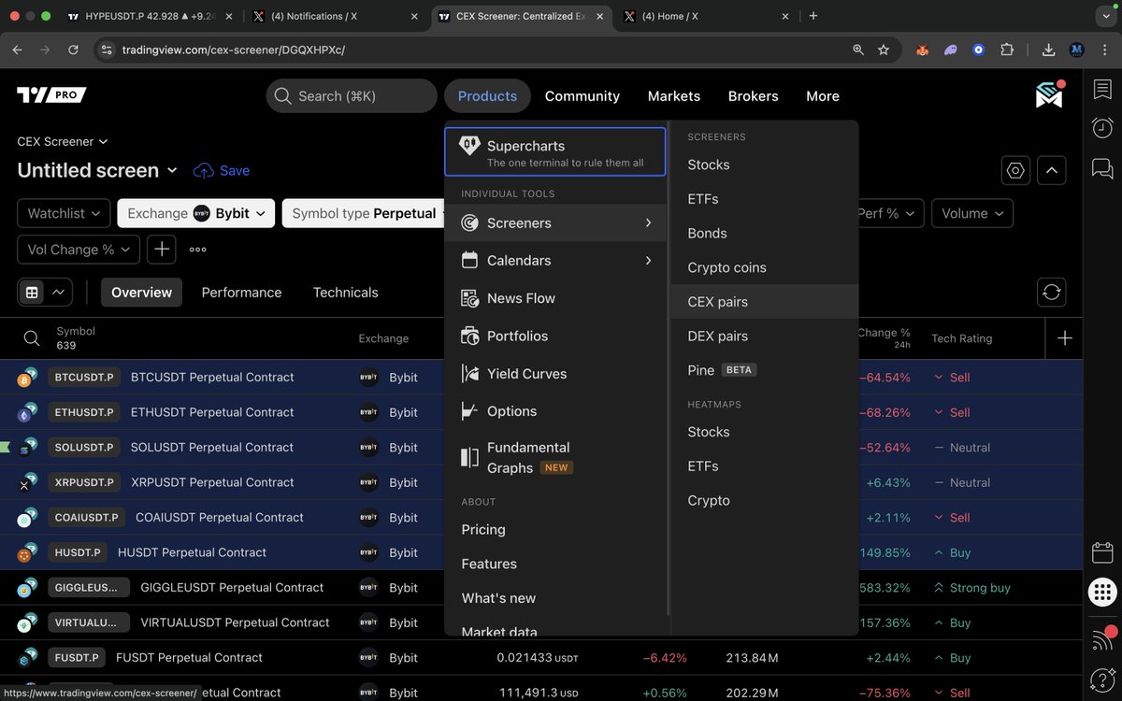Collapse the filters panel with chevron button
This screenshot has width=1122, height=701.
pos(1052,170)
